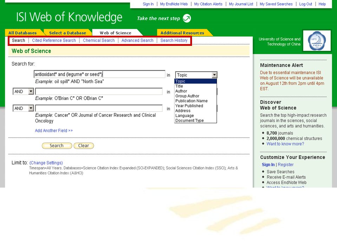Click the 'Take the next step' arrow icon
Viewport: 337px width, 252px height.
tap(187, 18)
